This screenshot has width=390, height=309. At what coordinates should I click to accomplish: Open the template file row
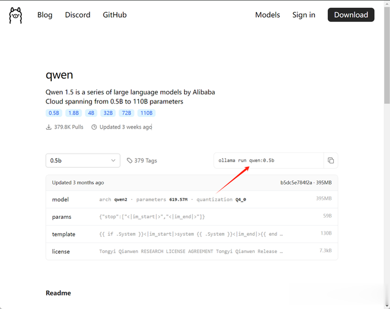click(x=192, y=234)
